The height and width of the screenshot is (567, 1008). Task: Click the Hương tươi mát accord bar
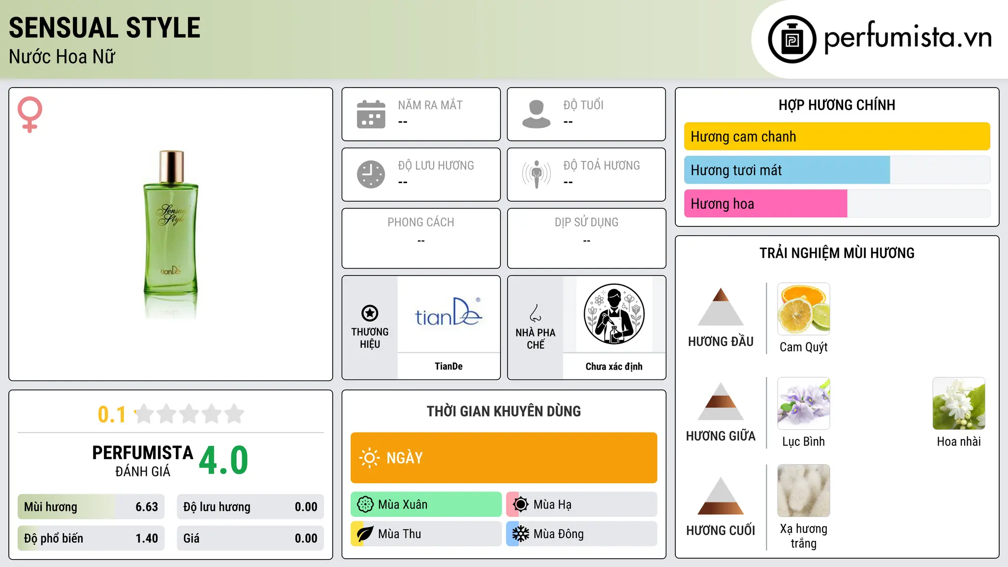837,170
